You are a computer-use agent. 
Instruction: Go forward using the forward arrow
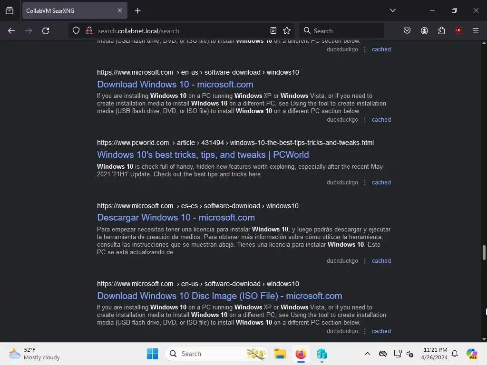(x=29, y=31)
